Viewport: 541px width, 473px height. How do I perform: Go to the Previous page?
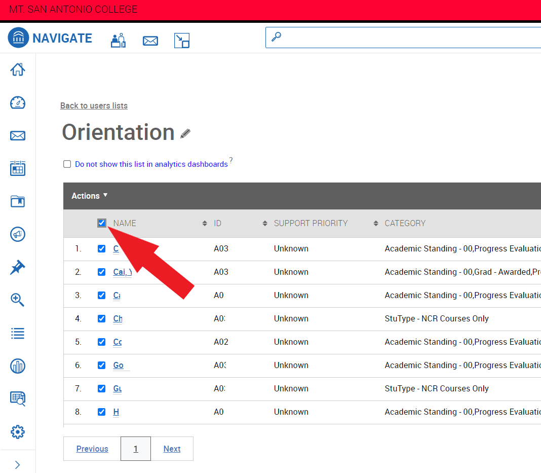[x=92, y=449]
